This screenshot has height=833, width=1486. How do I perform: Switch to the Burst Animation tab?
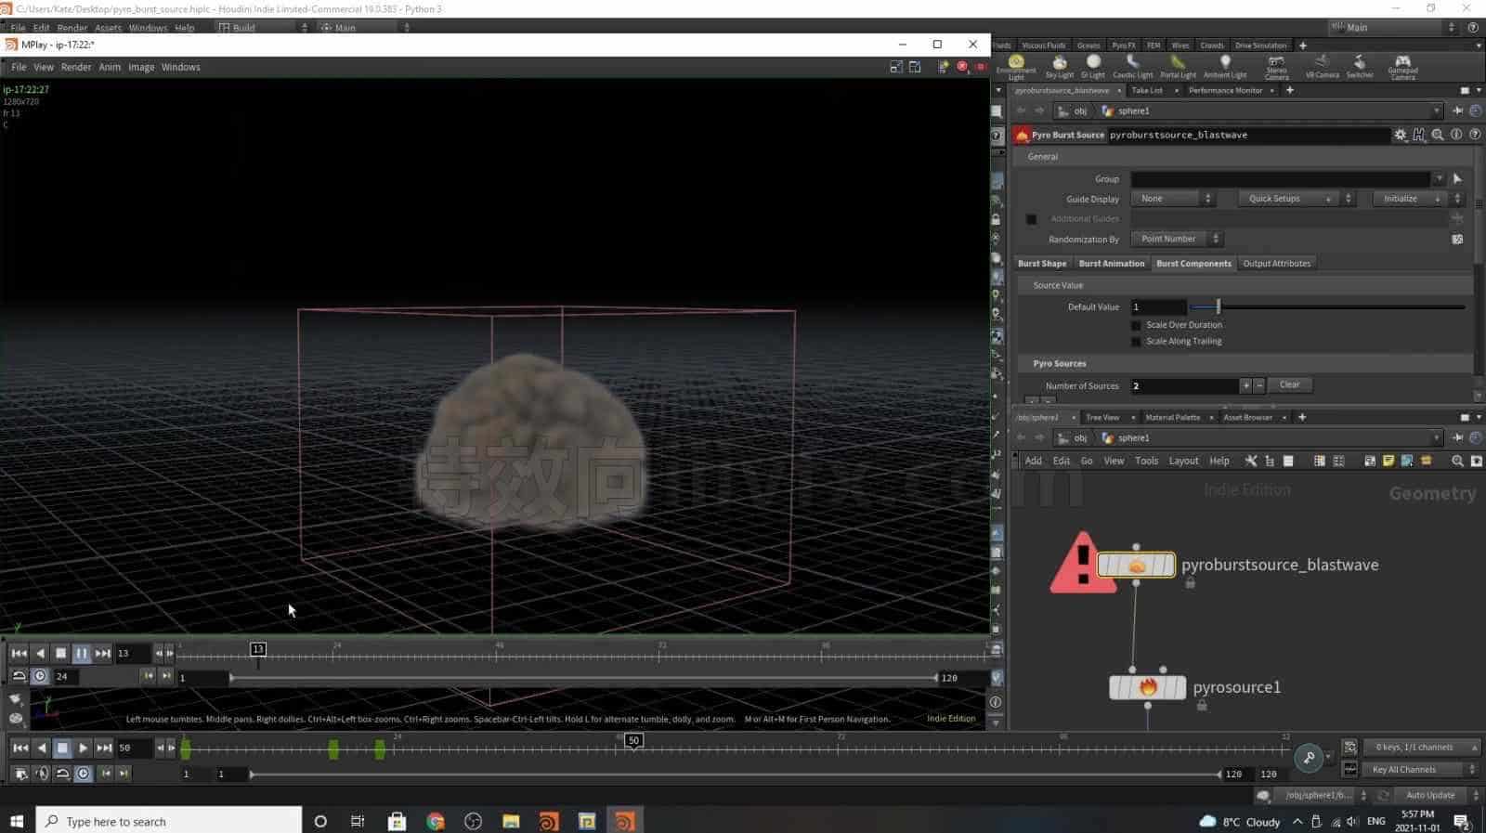[x=1112, y=264]
